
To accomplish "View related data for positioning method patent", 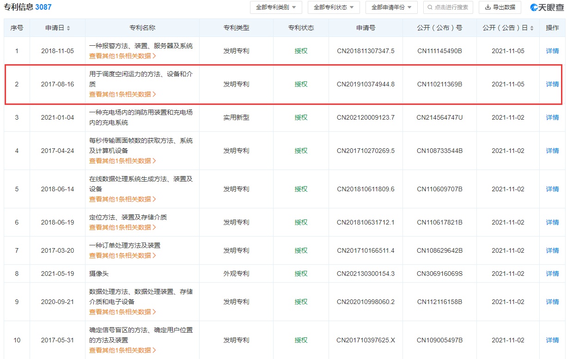I will coord(122,227).
